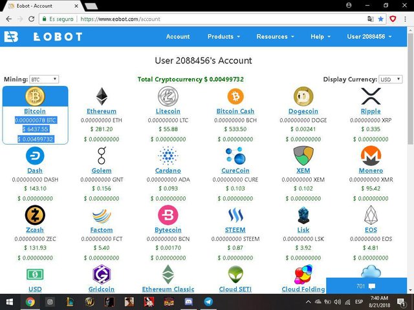Open the Cloud SETI link
The image size is (414, 310).
235,289
